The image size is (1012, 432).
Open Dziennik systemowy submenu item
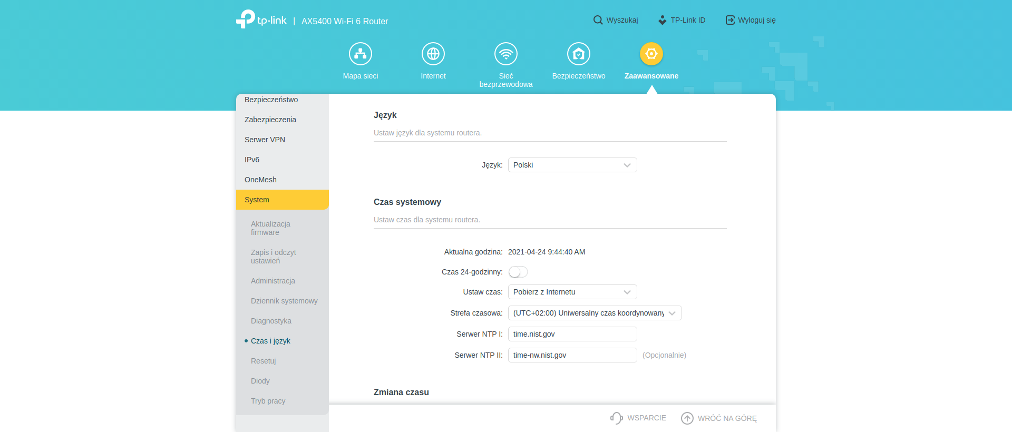pyautogui.click(x=284, y=301)
